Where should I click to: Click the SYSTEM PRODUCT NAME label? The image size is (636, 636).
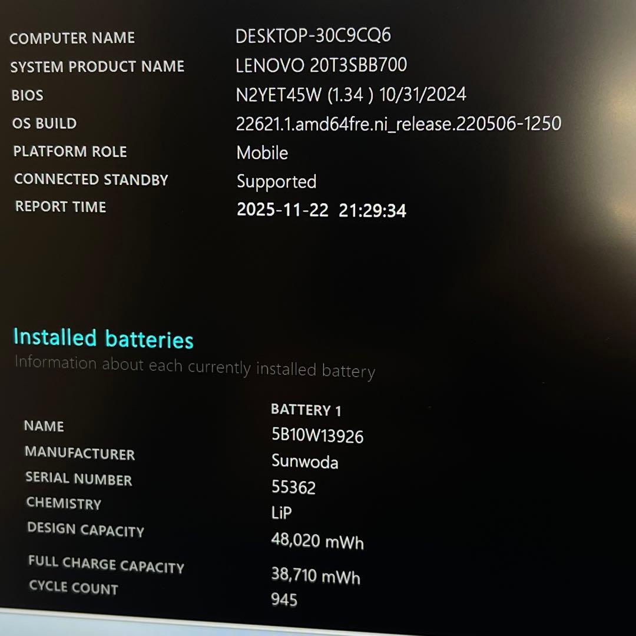point(97,66)
